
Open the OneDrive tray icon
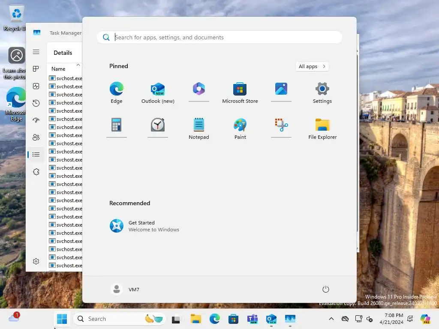pos(345,319)
